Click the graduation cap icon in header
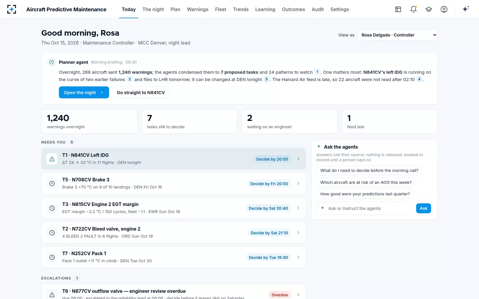The height and width of the screenshot is (299, 479). tap(429, 9)
